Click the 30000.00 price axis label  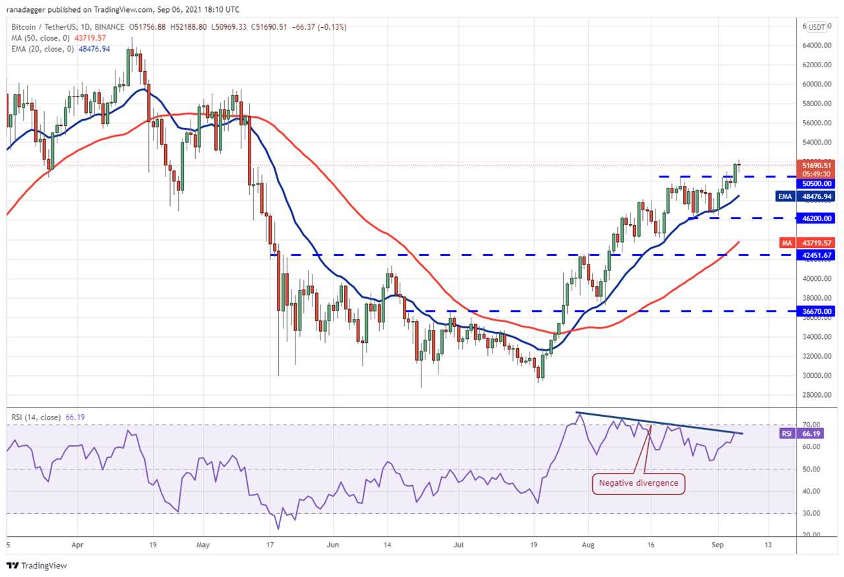click(816, 376)
